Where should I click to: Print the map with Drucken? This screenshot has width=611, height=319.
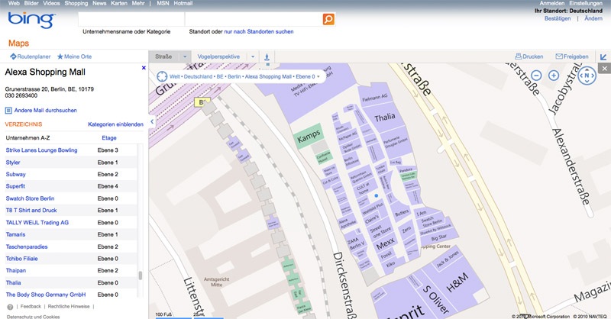click(x=529, y=56)
